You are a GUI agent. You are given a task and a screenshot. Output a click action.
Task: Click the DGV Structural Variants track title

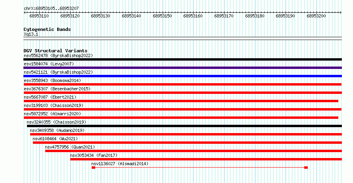56,51
